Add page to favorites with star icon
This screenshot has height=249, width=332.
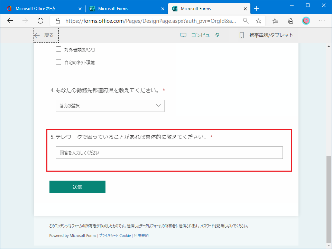pos(258,21)
